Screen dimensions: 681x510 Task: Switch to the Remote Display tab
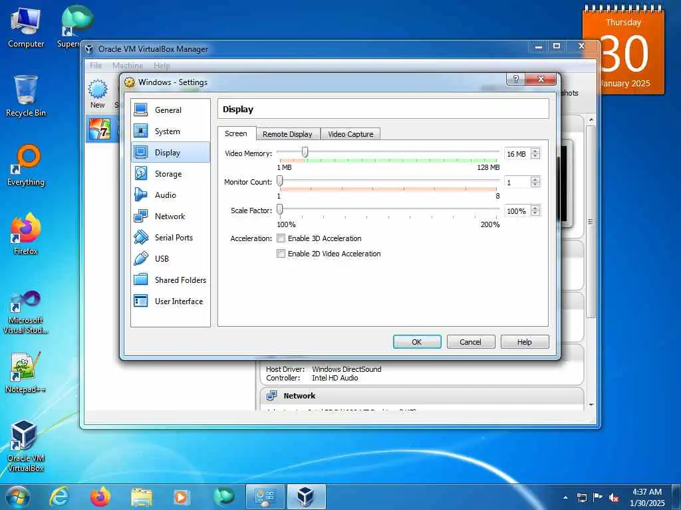[x=287, y=134]
